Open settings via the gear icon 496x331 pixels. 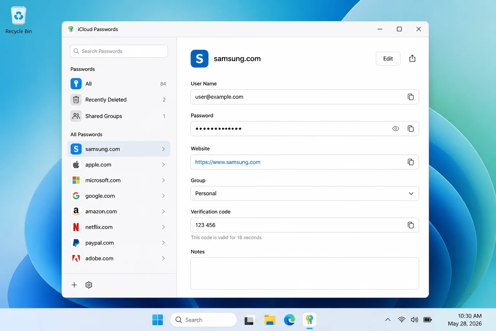coord(89,285)
